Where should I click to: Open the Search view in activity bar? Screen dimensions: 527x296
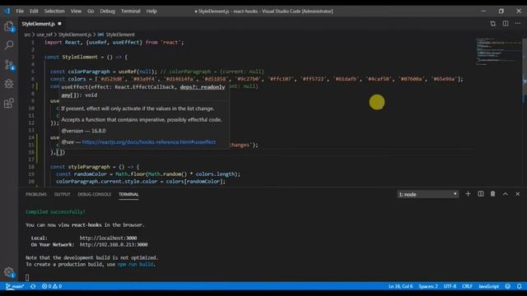point(9,45)
